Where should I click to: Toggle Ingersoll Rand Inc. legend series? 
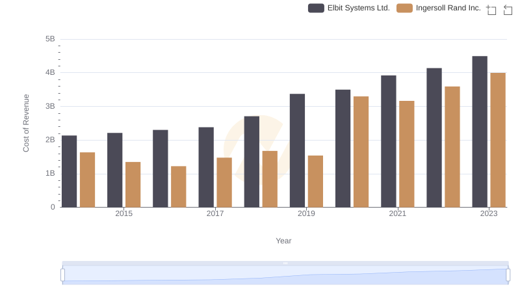click(438, 8)
